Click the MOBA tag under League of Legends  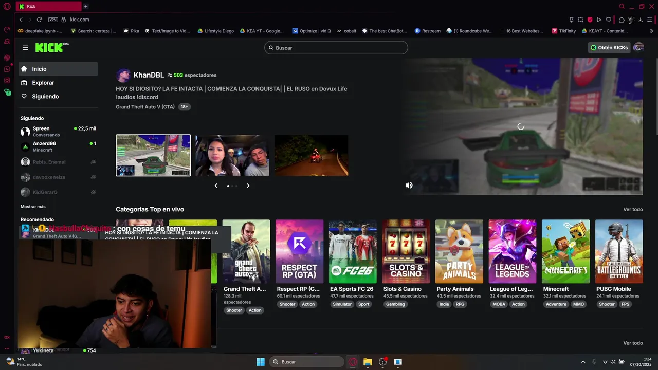point(499,304)
